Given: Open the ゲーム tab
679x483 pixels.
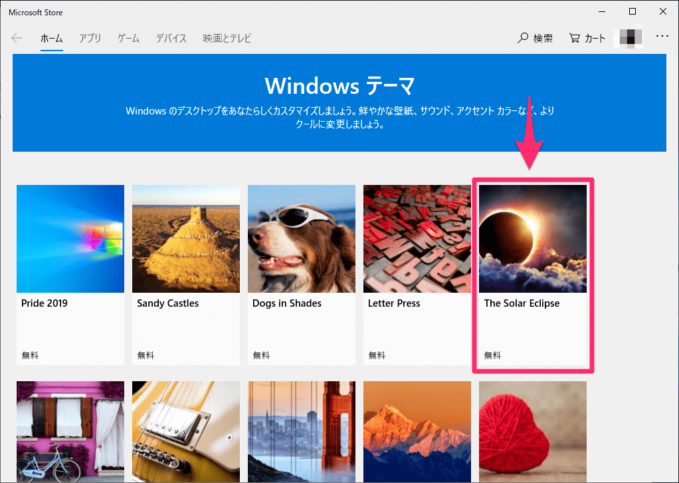Looking at the screenshot, I should point(129,38).
